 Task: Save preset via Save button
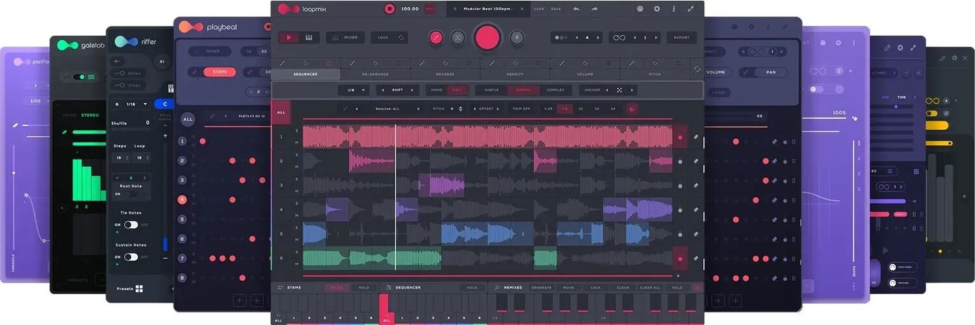[556, 9]
